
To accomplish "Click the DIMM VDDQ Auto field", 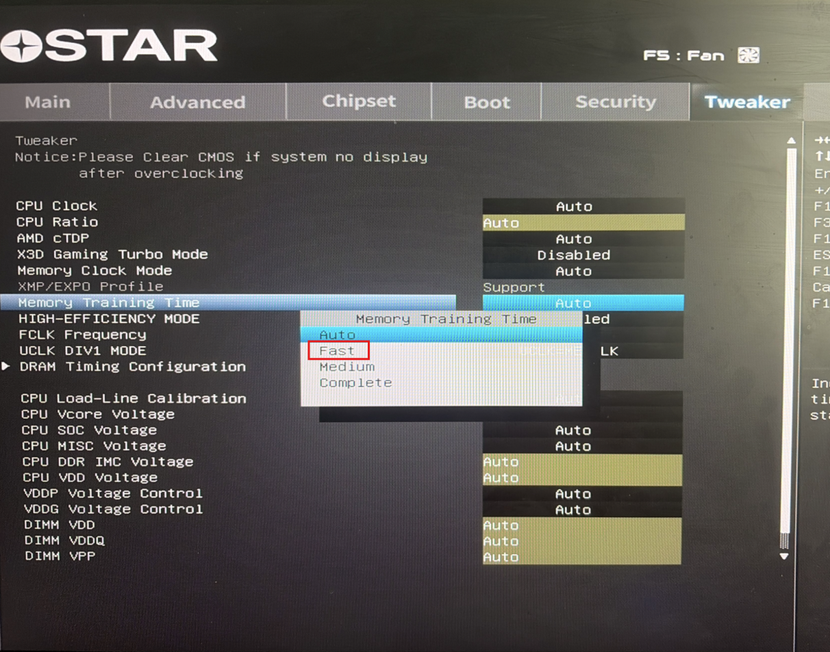I will pos(582,540).
